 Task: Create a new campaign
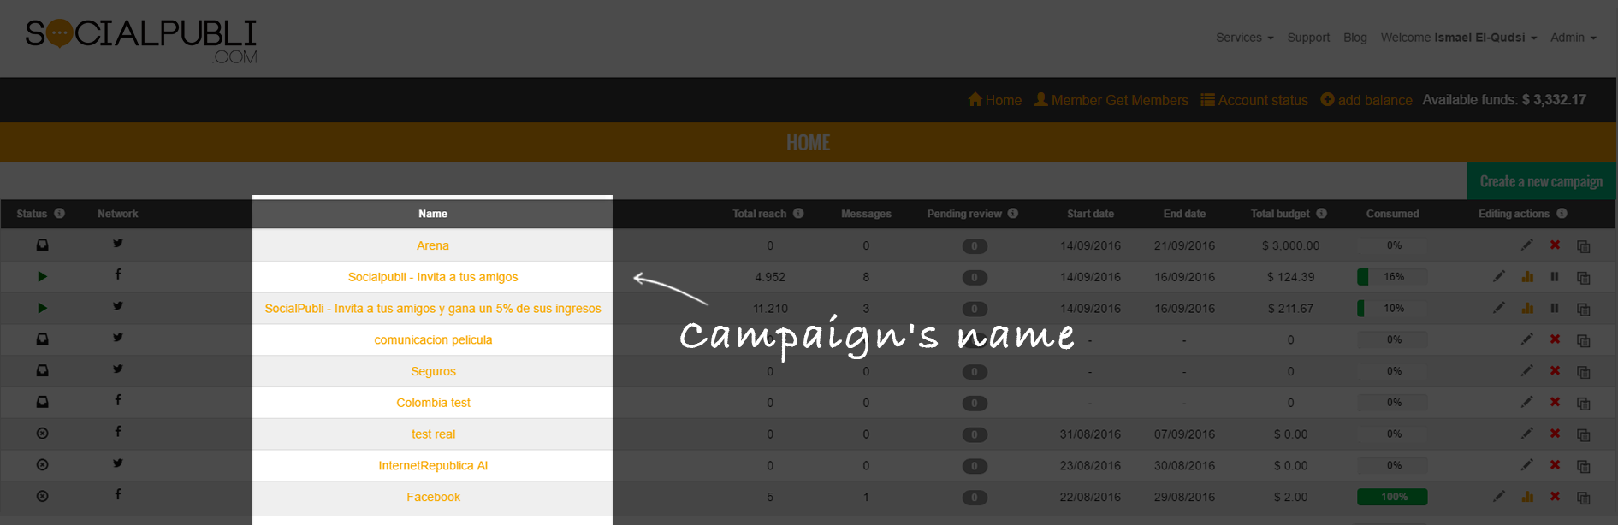[1541, 181]
